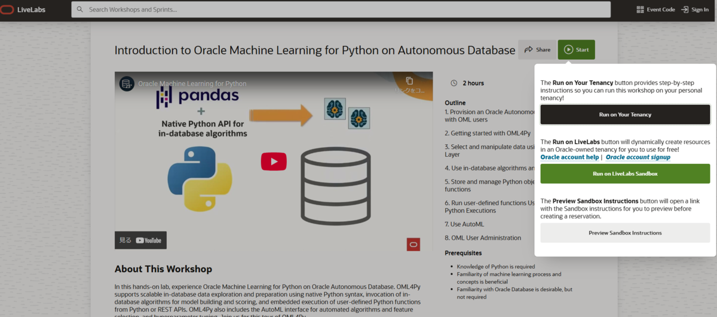The height and width of the screenshot is (317, 717).
Task: Click Sign In in the header
Action: 694,10
